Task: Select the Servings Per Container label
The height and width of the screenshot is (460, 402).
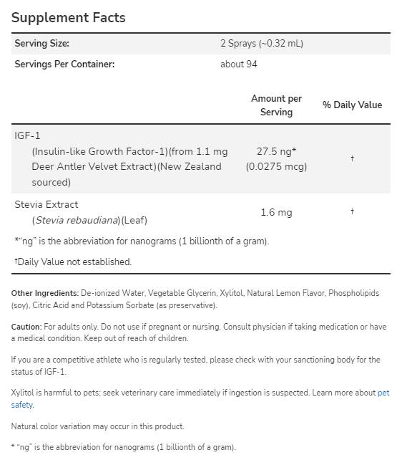Action: click(x=64, y=64)
